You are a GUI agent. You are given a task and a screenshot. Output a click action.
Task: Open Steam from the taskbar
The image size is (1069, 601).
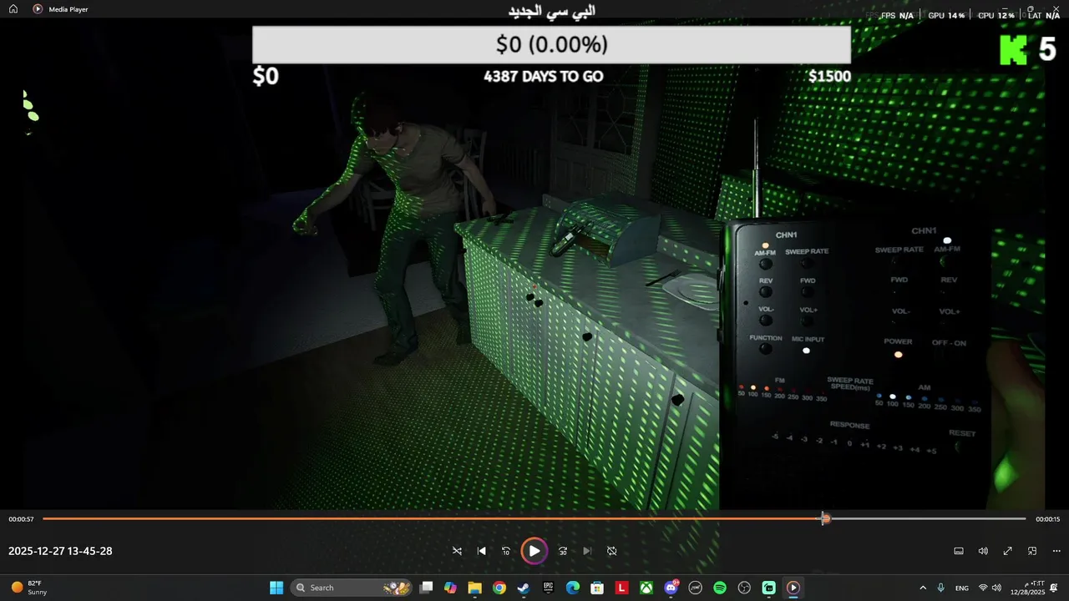(523, 588)
